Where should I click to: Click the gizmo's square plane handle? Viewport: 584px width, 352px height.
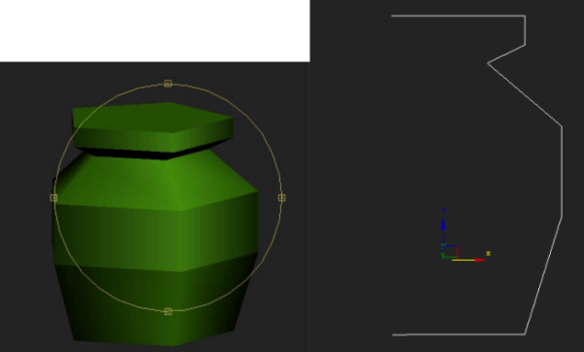pos(451,252)
